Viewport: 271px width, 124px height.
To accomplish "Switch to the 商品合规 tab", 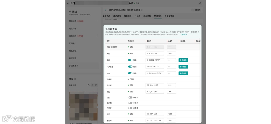I will [147, 16].
